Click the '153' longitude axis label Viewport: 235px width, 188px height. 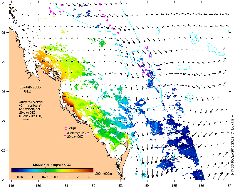[120, 186]
